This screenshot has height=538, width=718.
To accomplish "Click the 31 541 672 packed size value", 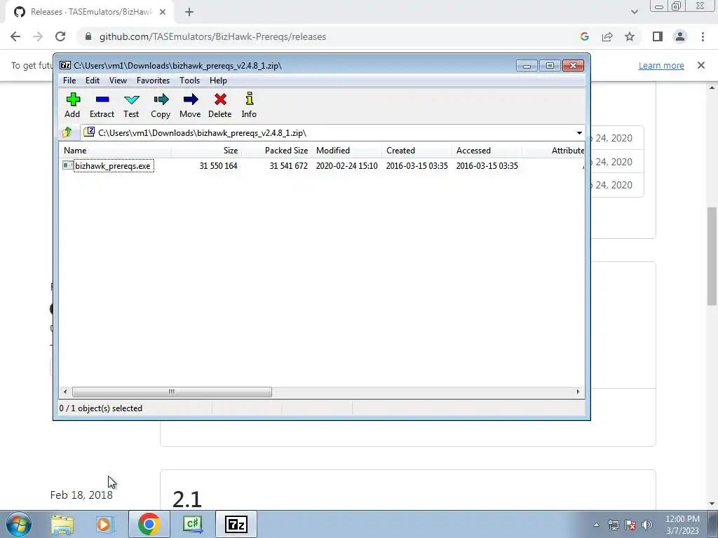I will pos(288,165).
